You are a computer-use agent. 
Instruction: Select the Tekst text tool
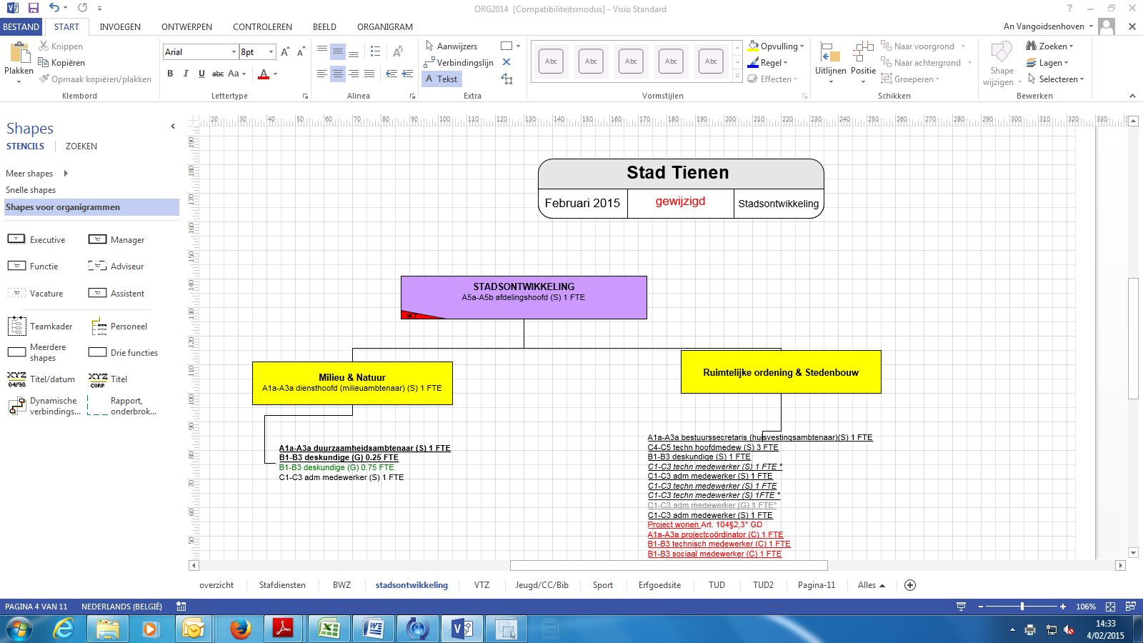(441, 79)
